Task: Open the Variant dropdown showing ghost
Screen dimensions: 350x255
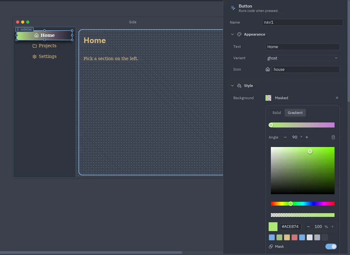Action: tap(302, 58)
